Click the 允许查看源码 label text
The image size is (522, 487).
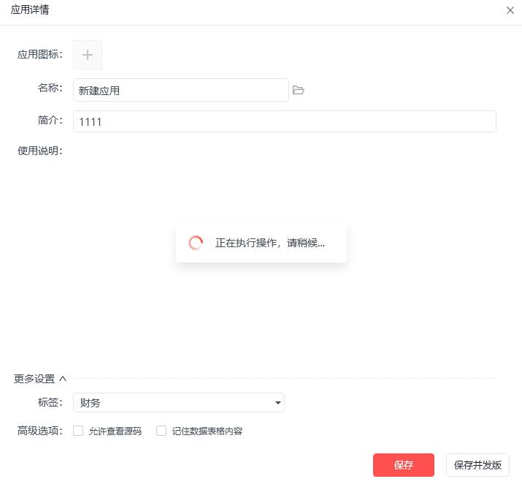(115, 431)
